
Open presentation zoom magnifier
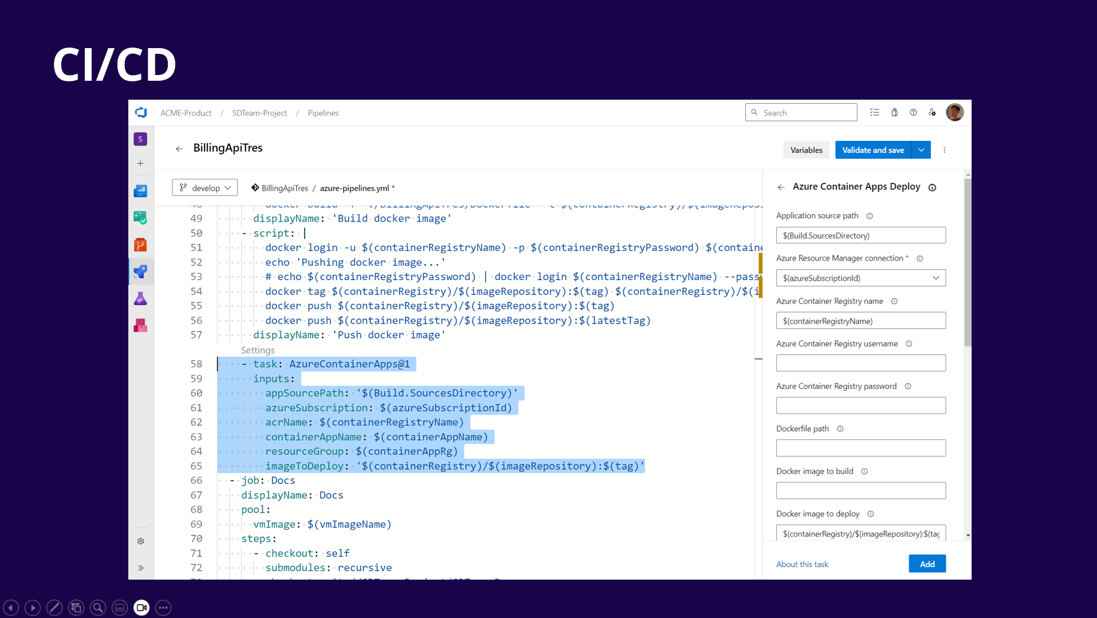98,608
